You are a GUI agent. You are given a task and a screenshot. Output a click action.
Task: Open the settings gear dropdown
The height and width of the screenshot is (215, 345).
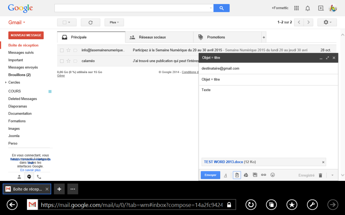click(327, 22)
